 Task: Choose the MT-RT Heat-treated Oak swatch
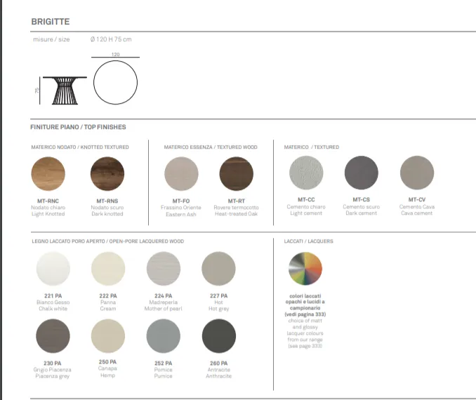236,174
